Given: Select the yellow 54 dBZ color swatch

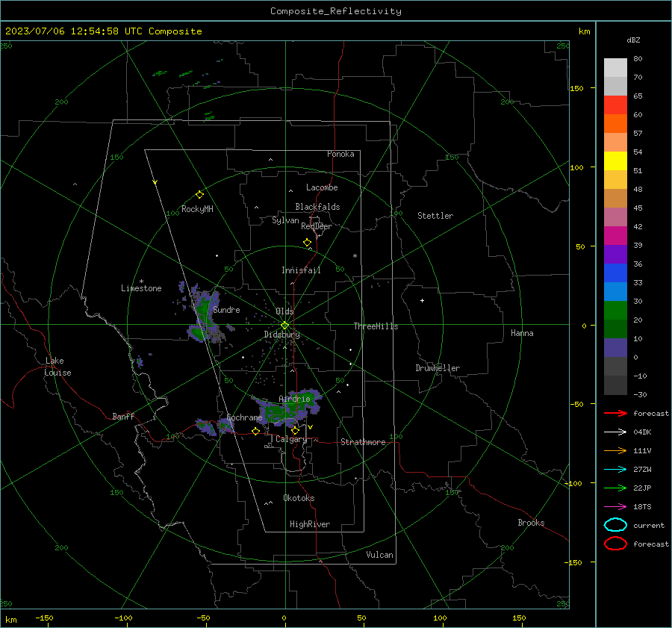Looking at the screenshot, I should (615, 161).
